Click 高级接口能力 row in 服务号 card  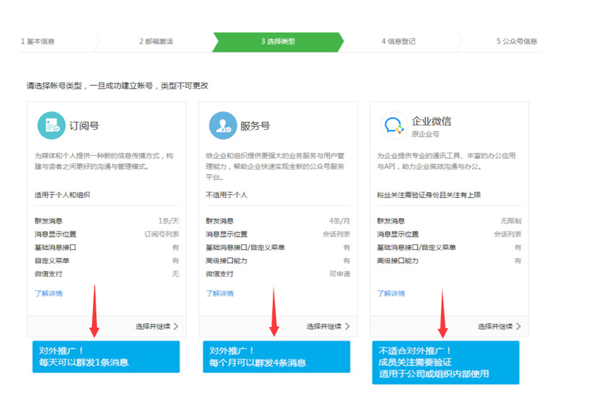point(278,261)
